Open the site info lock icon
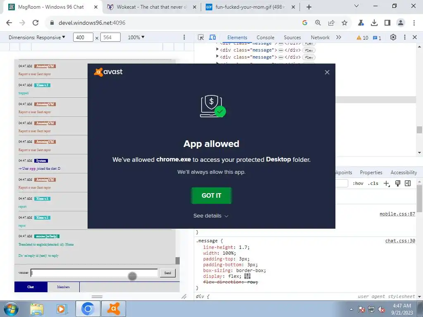Viewport: 423px width, 317px height. 52,23
